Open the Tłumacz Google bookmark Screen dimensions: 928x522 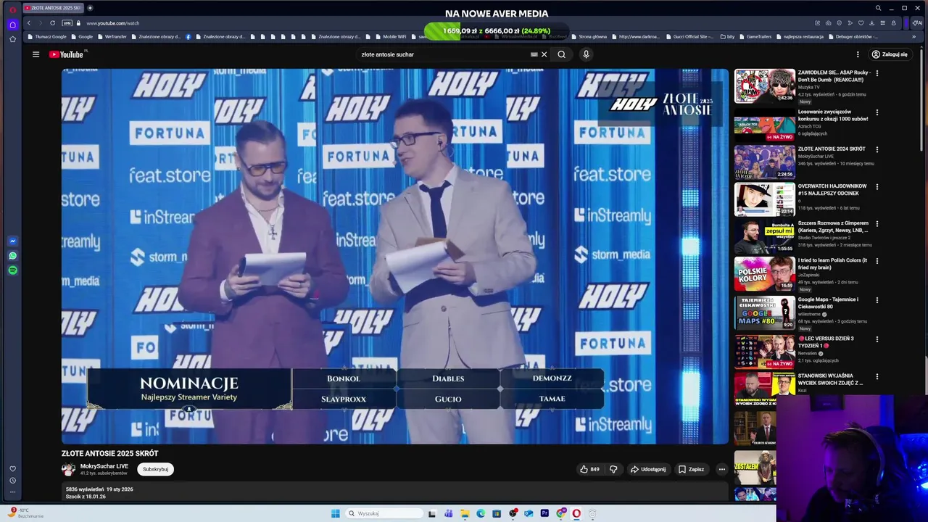pos(47,36)
